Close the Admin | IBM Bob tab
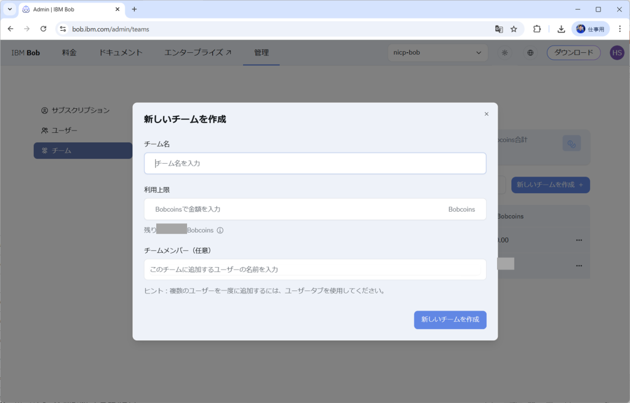Viewport: 630px width, 403px height. click(118, 9)
